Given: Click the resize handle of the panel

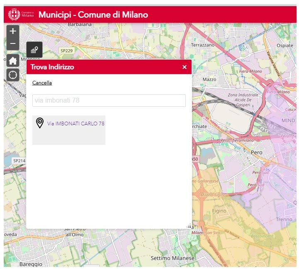Looking at the screenshot, I should pos(189,226).
